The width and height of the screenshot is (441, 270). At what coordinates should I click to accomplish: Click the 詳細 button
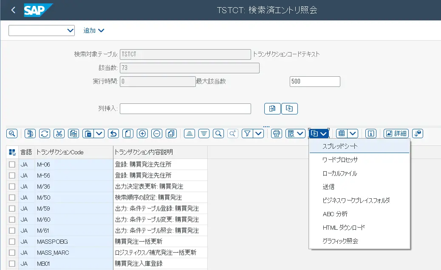(396, 134)
